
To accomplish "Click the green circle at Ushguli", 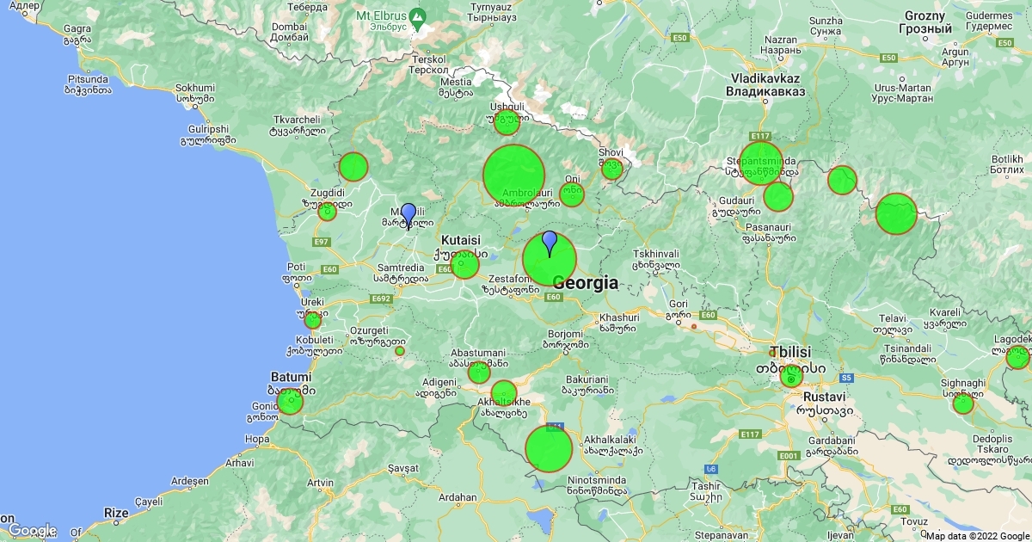I will 507,123.
